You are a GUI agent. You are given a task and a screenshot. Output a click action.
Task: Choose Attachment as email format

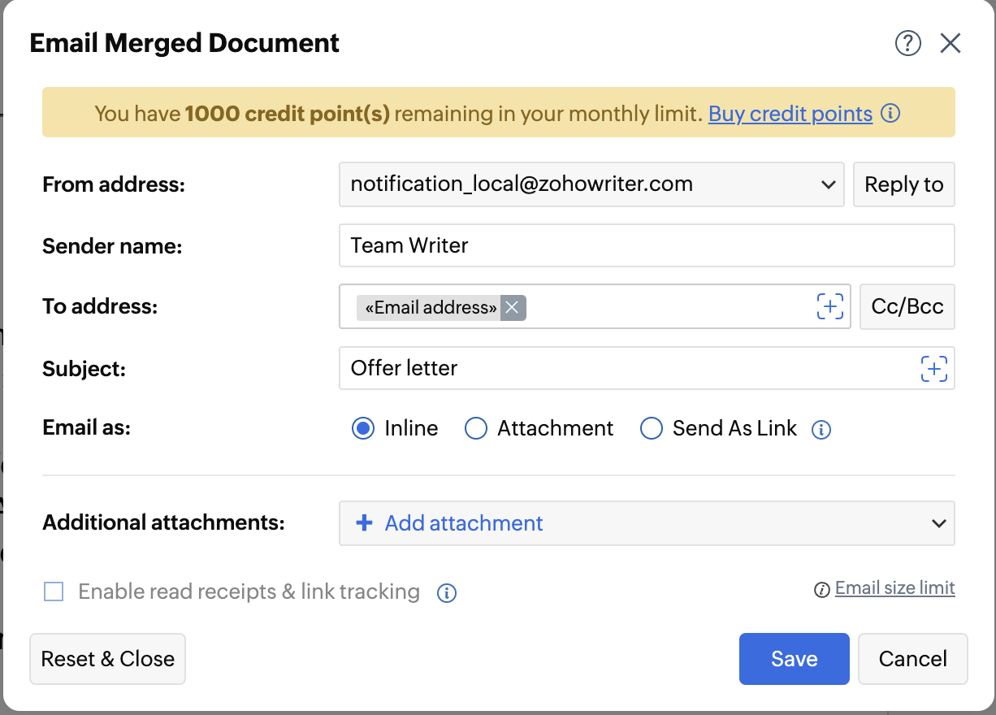pos(475,428)
